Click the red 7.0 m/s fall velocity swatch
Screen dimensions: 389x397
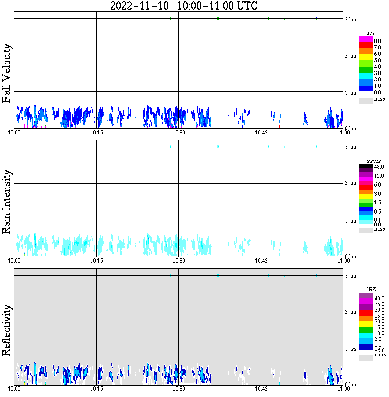click(x=366, y=45)
